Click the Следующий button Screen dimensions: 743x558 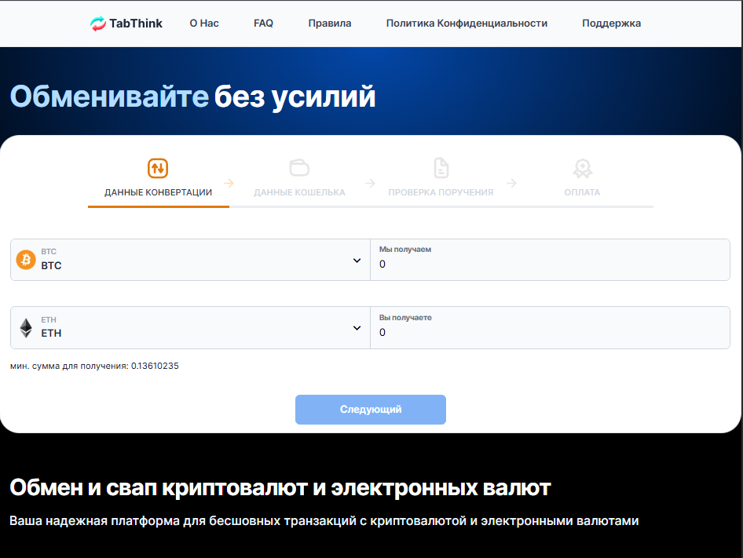coord(371,409)
